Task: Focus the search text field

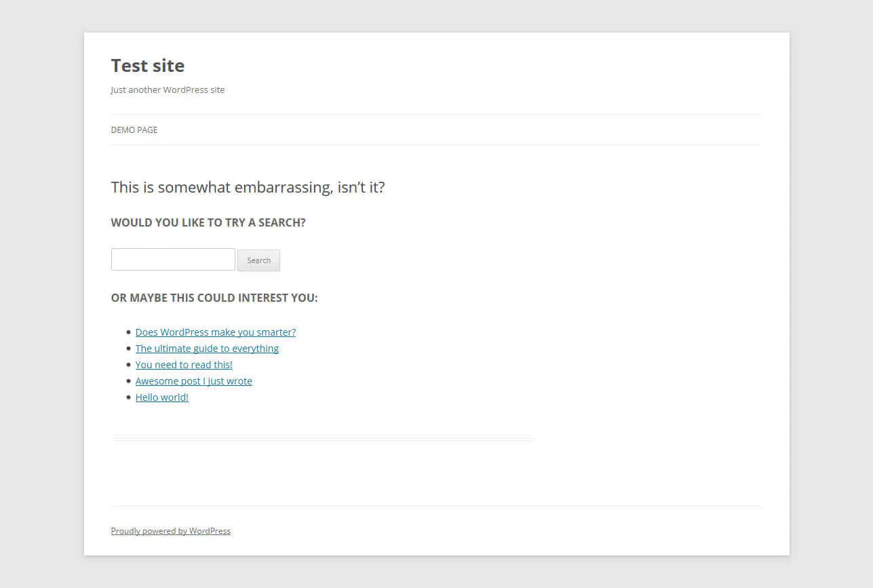Action: tap(173, 260)
